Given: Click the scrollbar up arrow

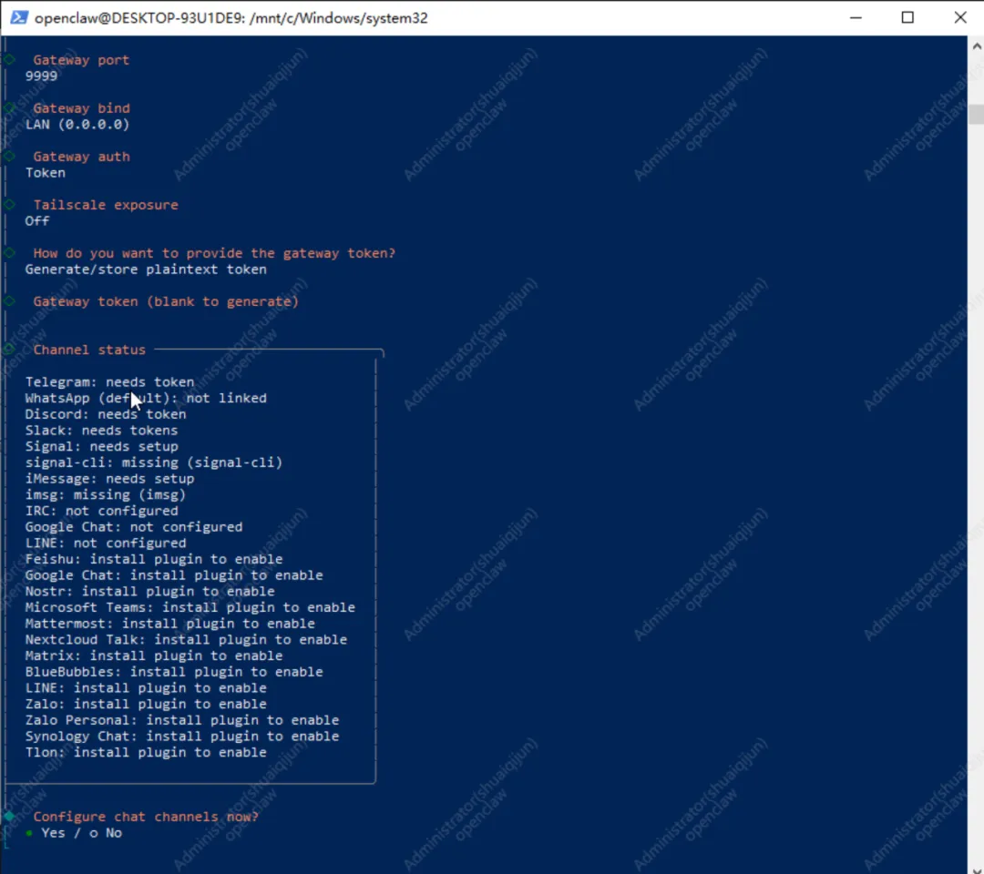Looking at the screenshot, I should point(977,46).
